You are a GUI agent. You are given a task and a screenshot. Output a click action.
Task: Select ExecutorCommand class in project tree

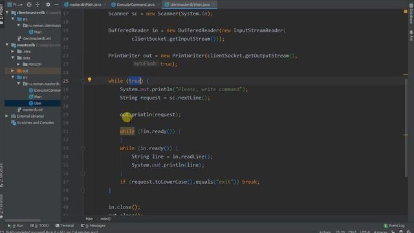click(45, 91)
